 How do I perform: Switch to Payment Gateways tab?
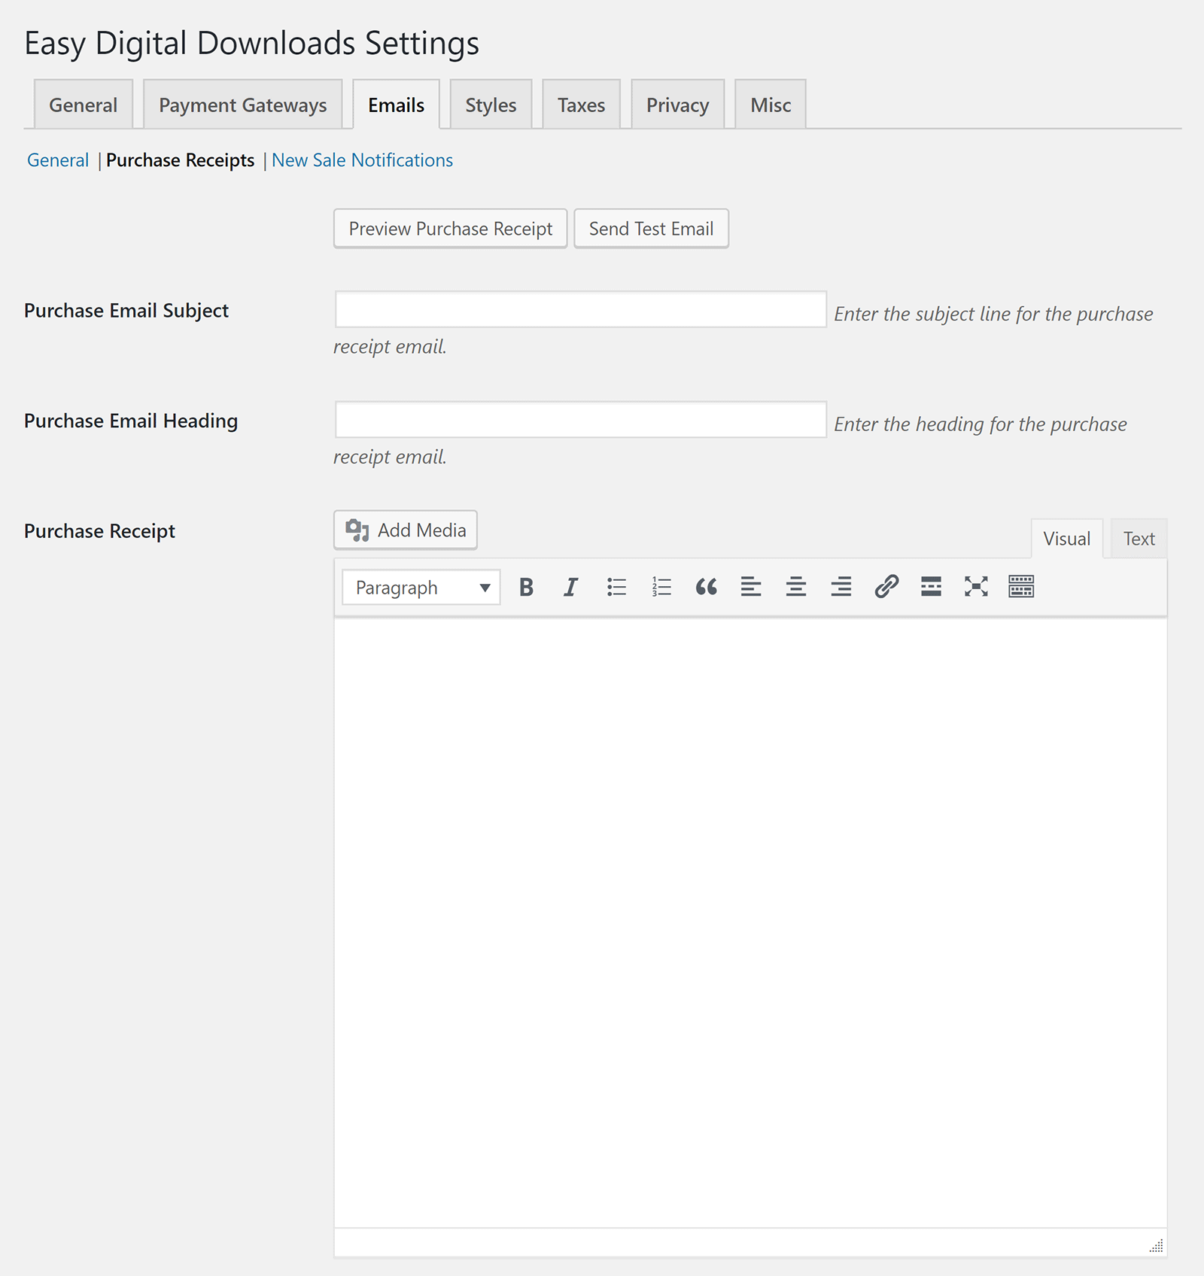click(243, 105)
